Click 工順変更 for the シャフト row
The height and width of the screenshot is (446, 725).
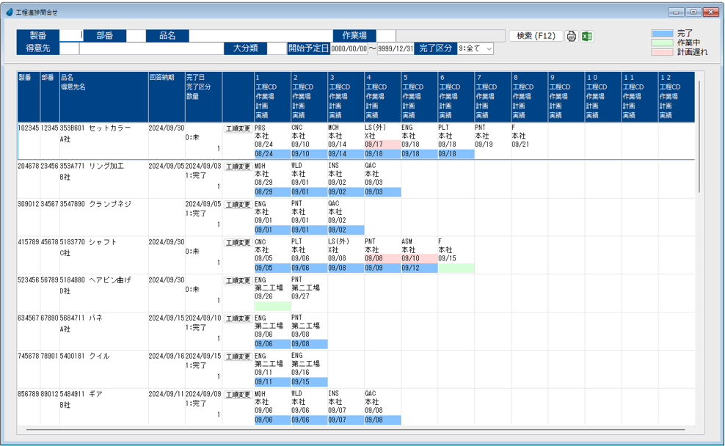click(x=238, y=242)
